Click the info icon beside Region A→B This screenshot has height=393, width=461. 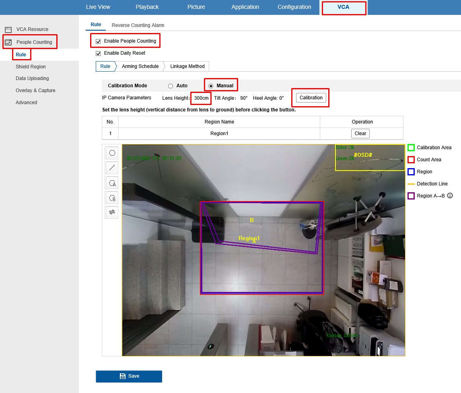tap(450, 195)
